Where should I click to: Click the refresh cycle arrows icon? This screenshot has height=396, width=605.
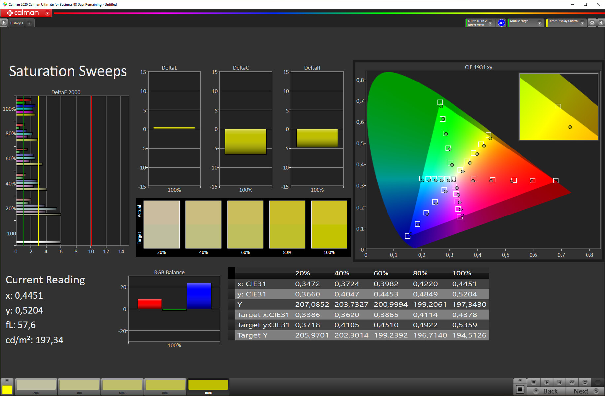click(x=585, y=382)
